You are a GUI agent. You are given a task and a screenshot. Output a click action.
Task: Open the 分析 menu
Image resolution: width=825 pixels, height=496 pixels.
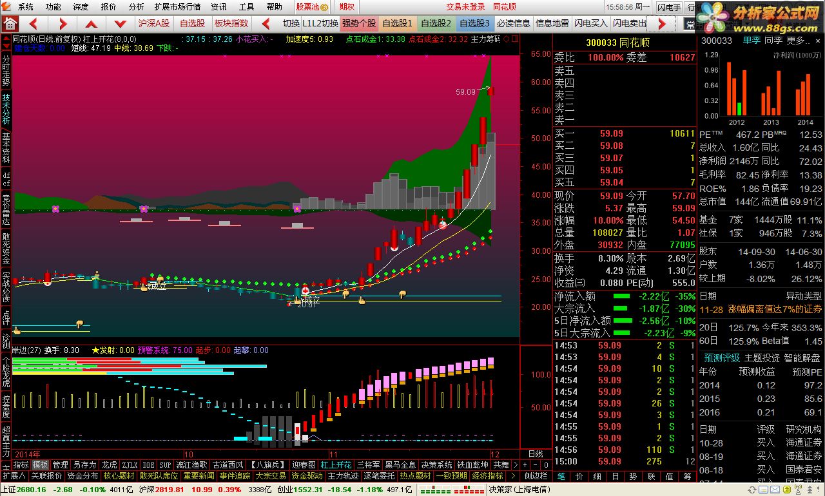(136, 7)
